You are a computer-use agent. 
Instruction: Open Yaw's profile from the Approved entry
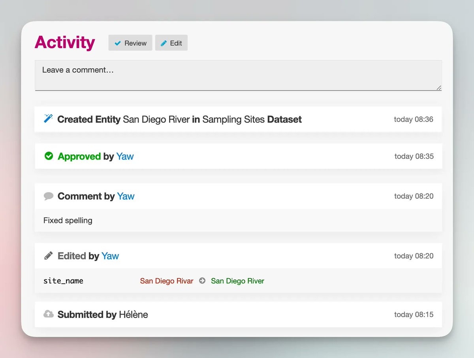pyautogui.click(x=125, y=156)
